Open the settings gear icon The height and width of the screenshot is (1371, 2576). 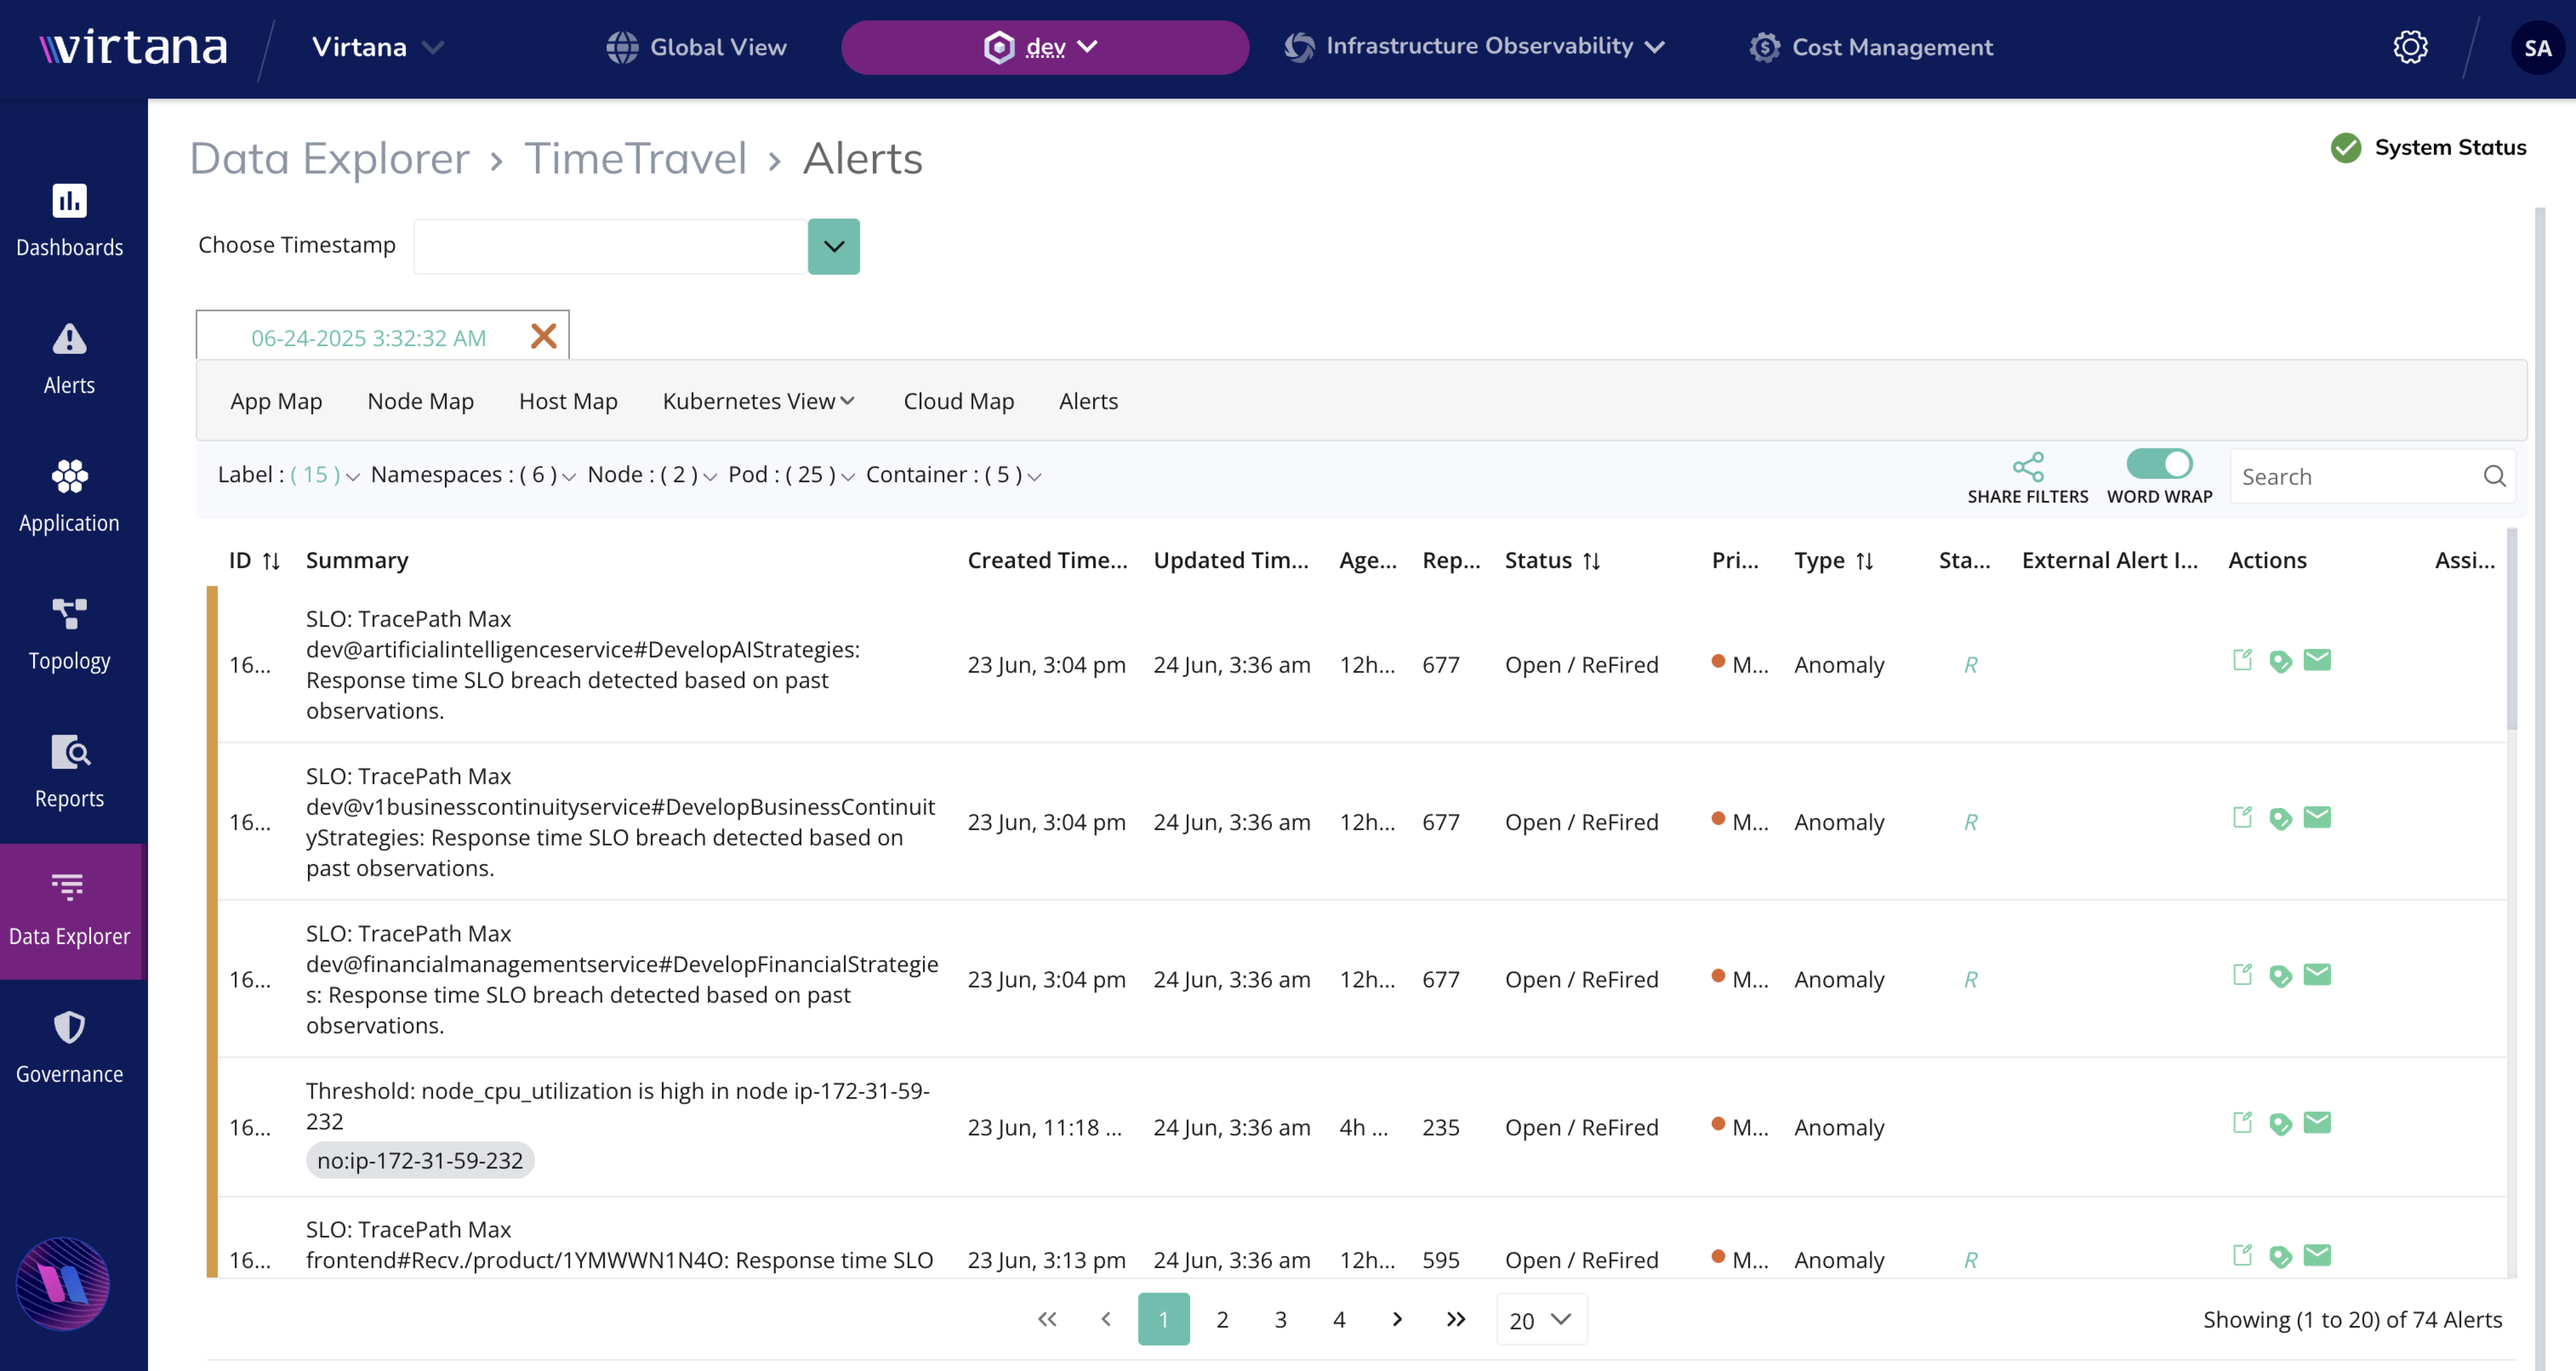(x=2410, y=47)
